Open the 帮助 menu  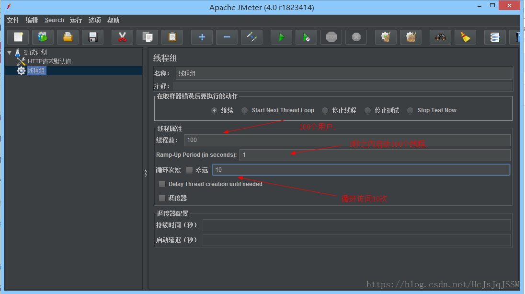click(113, 21)
